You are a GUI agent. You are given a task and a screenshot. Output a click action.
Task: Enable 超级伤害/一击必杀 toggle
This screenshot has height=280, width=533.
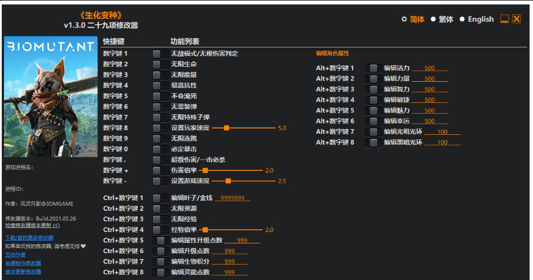click(160, 160)
